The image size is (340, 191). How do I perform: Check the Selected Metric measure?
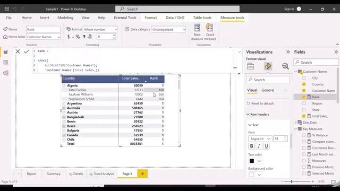click(304, 173)
